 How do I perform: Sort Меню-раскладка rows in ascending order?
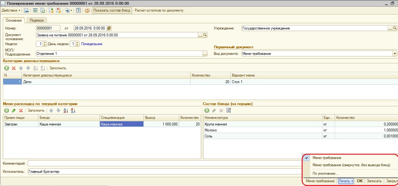click(x=66, y=110)
